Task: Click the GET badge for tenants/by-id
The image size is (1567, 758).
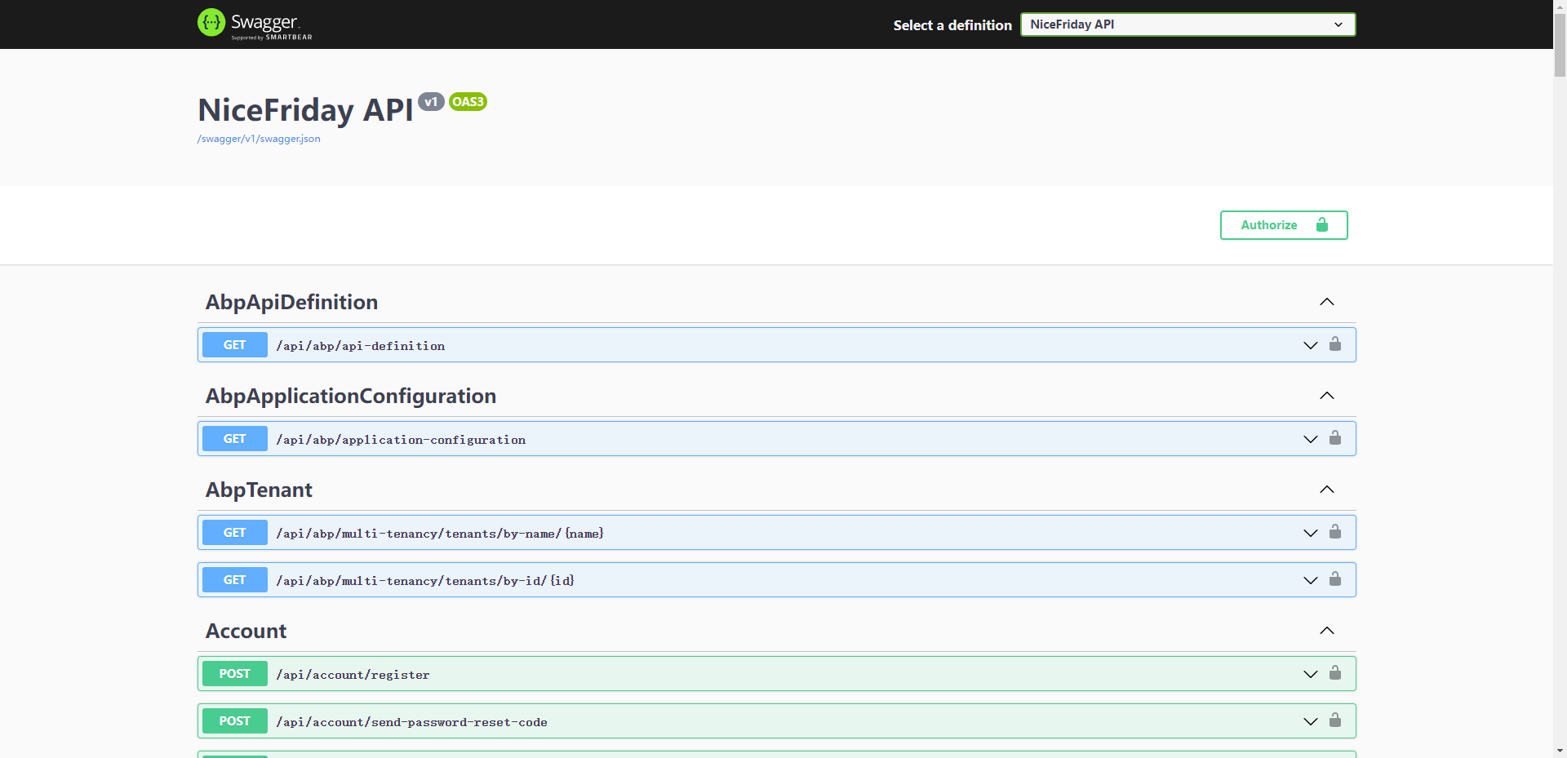Action: tap(235, 580)
